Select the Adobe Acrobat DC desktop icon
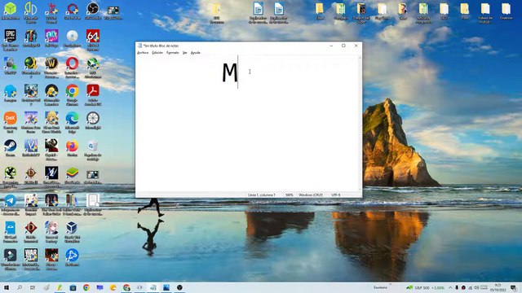522x293 pixels. tap(93, 94)
